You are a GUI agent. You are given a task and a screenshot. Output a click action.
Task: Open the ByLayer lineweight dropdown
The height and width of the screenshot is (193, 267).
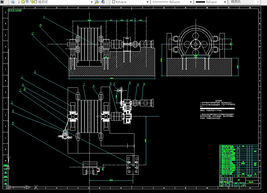pyautogui.click(x=225, y=2)
